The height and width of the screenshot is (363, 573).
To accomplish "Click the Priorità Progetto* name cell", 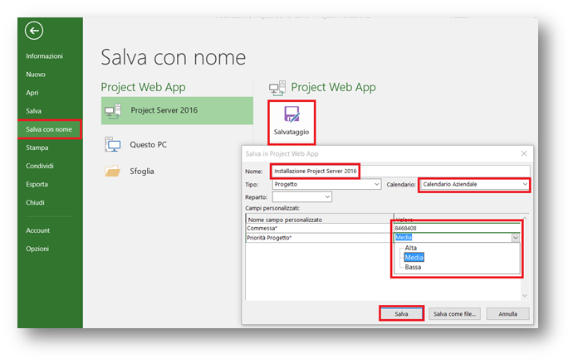I will click(320, 238).
